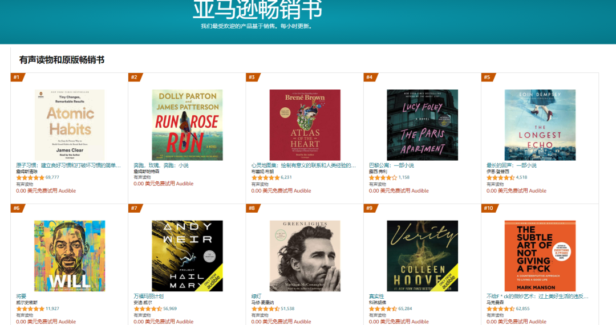Image resolution: width=616 pixels, height=325 pixels.
Task: View the star ratings with 69,777 reviews
Action: pos(30,177)
